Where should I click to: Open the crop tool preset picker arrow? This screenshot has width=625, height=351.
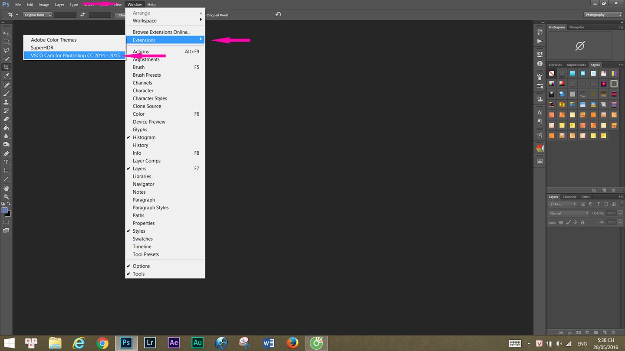click(17, 15)
